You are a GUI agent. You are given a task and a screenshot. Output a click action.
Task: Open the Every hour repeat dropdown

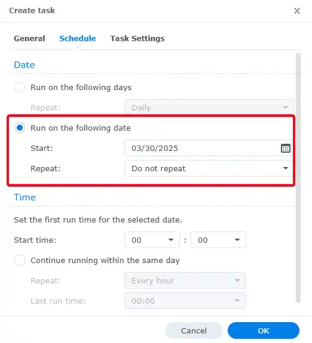click(x=185, y=280)
